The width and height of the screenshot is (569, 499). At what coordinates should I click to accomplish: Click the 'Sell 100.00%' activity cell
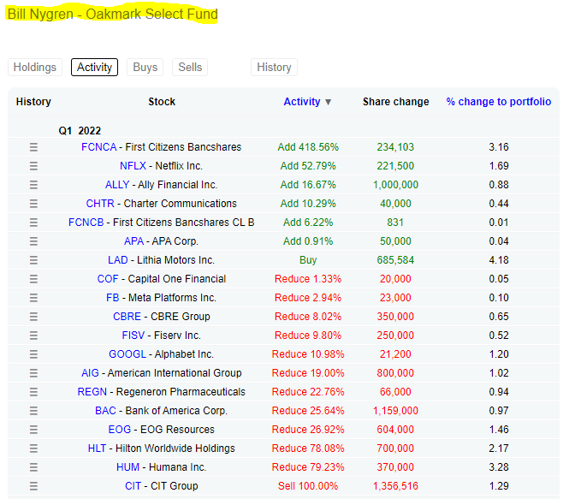(308, 486)
